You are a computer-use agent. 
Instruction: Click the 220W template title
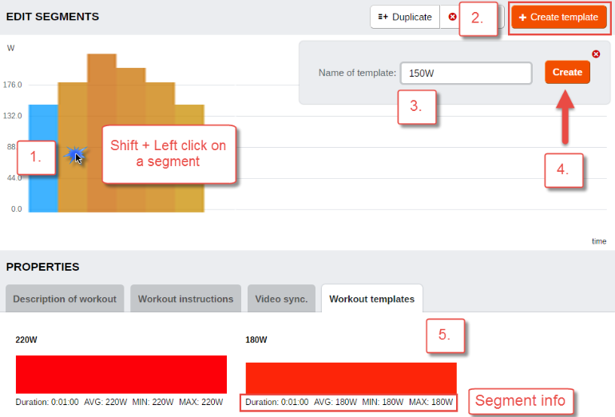26,340
